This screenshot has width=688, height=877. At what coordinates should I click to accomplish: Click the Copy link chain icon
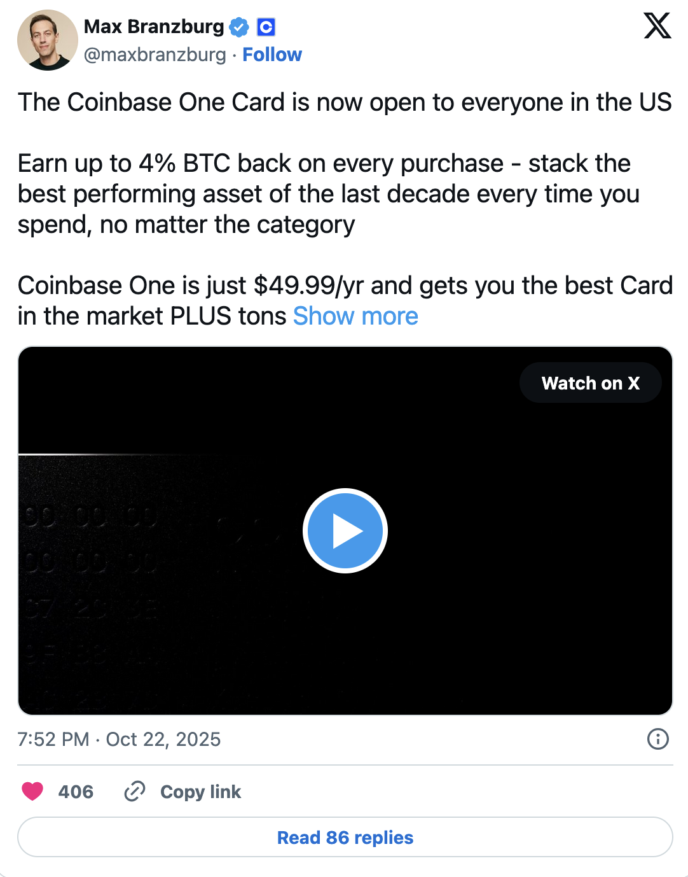coord(135,792)
